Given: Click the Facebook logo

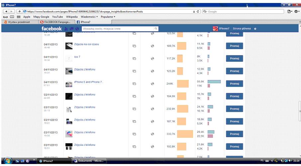Looking at the screenshot, I should click(51, 29).
